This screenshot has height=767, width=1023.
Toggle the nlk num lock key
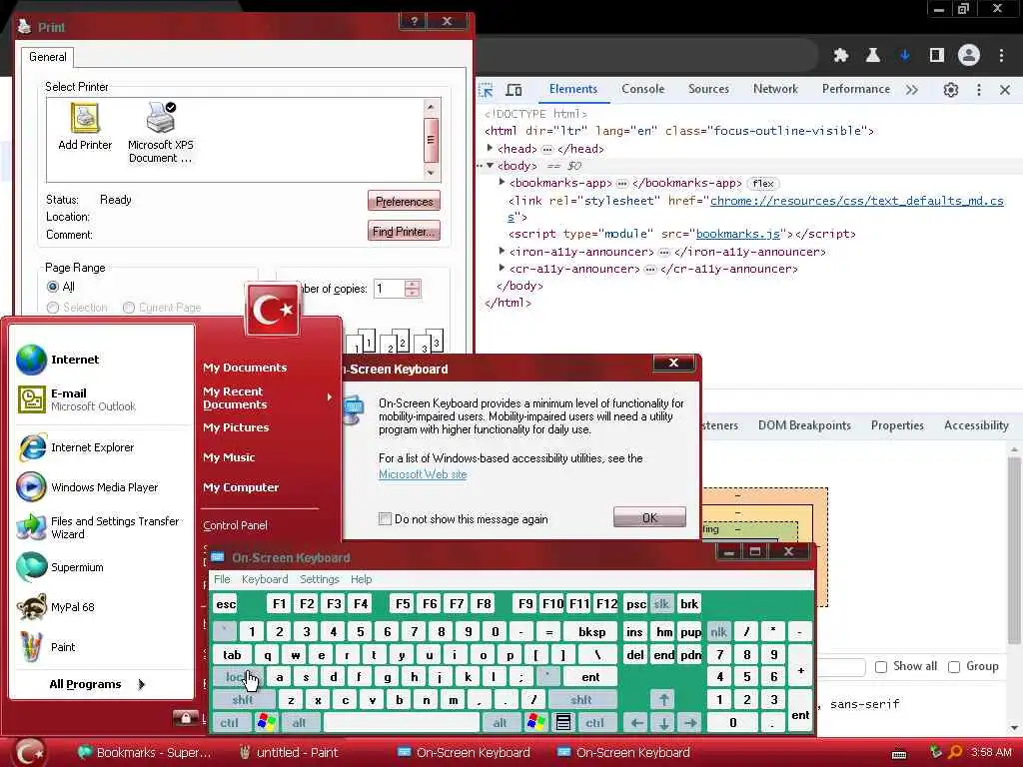tap(718, 631)
